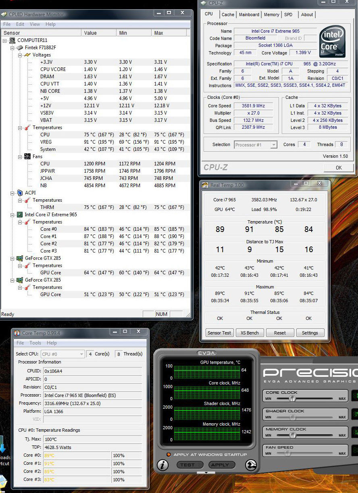358x493 pixels.
Task: Select the JPPWR fan row
Action: pyautogui.click(x=95, y=171)
